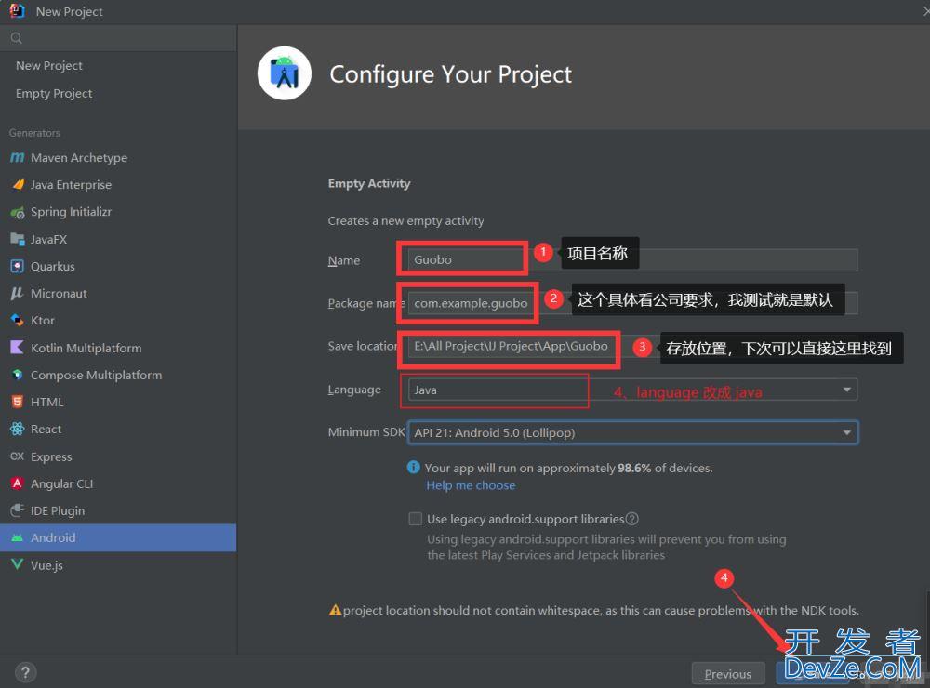This screenshot has width=930, height=688.
Task: Pick the Express generator icon
Action: click(x=17, y=456)
